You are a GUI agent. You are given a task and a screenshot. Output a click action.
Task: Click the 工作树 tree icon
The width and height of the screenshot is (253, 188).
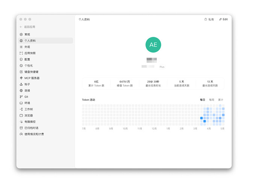point(21,109)
